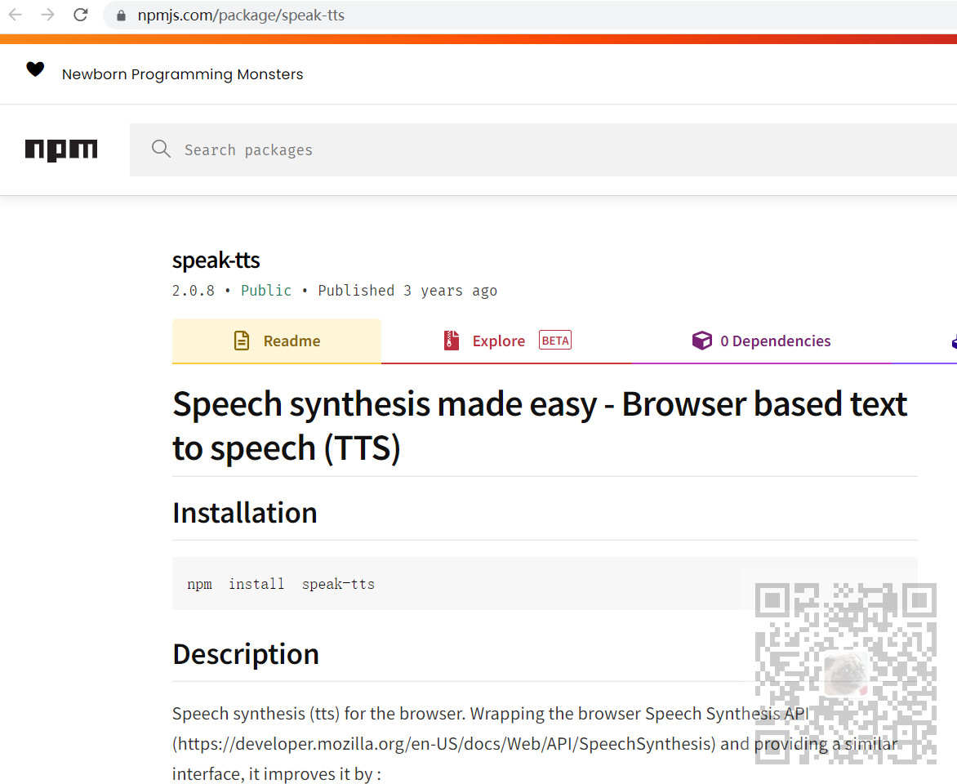Viewport: 957px width, 784px height.
Task: Go to the npm home logo
Action: tap(61, 149)
